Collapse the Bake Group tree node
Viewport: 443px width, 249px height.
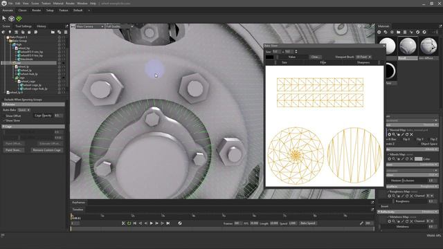coord(8,41)
